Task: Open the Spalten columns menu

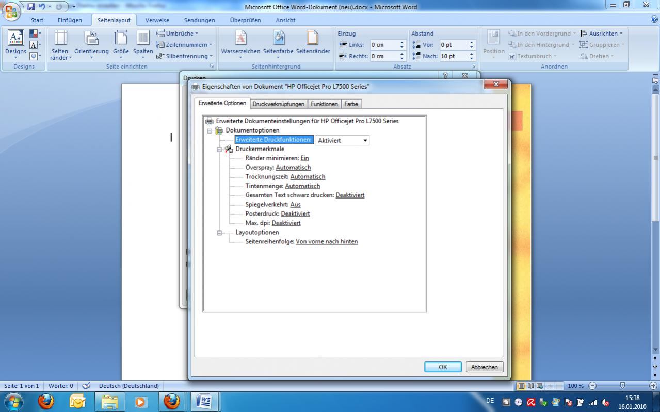Action: 143,45
